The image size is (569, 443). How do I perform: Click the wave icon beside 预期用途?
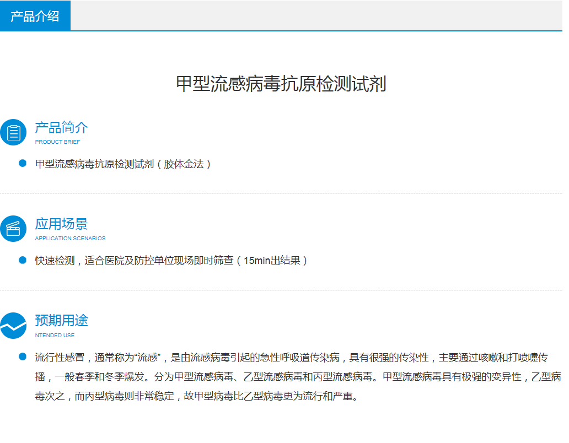(13, 326)
